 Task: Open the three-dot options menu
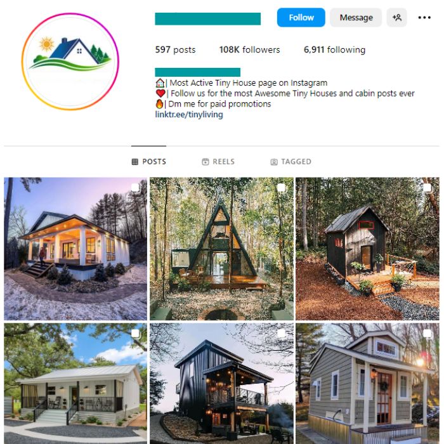click(x=424, y=18)
